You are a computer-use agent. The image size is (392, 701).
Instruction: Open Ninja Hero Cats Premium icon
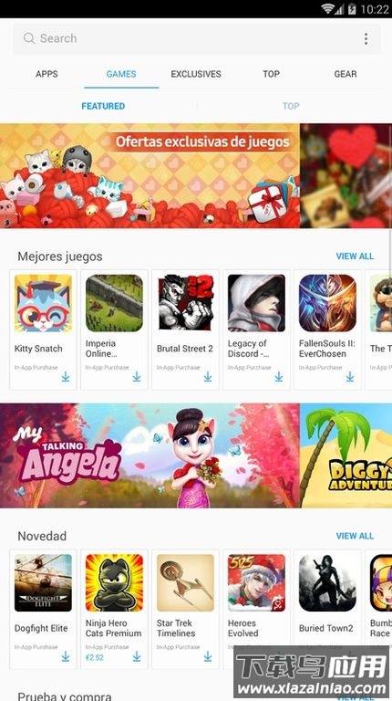point(114,582)
